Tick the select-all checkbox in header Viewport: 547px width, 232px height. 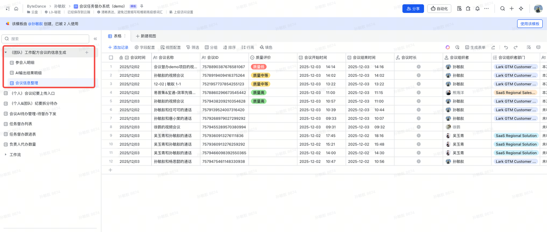pyautogui.click(x=111, y=58)
